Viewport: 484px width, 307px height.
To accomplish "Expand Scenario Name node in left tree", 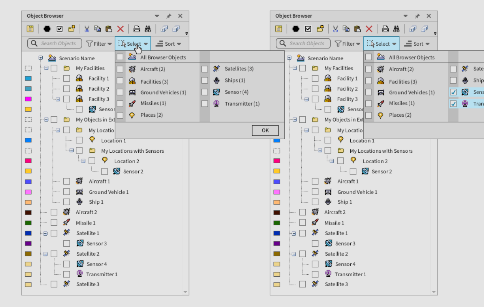I will (x=41, y=58).
